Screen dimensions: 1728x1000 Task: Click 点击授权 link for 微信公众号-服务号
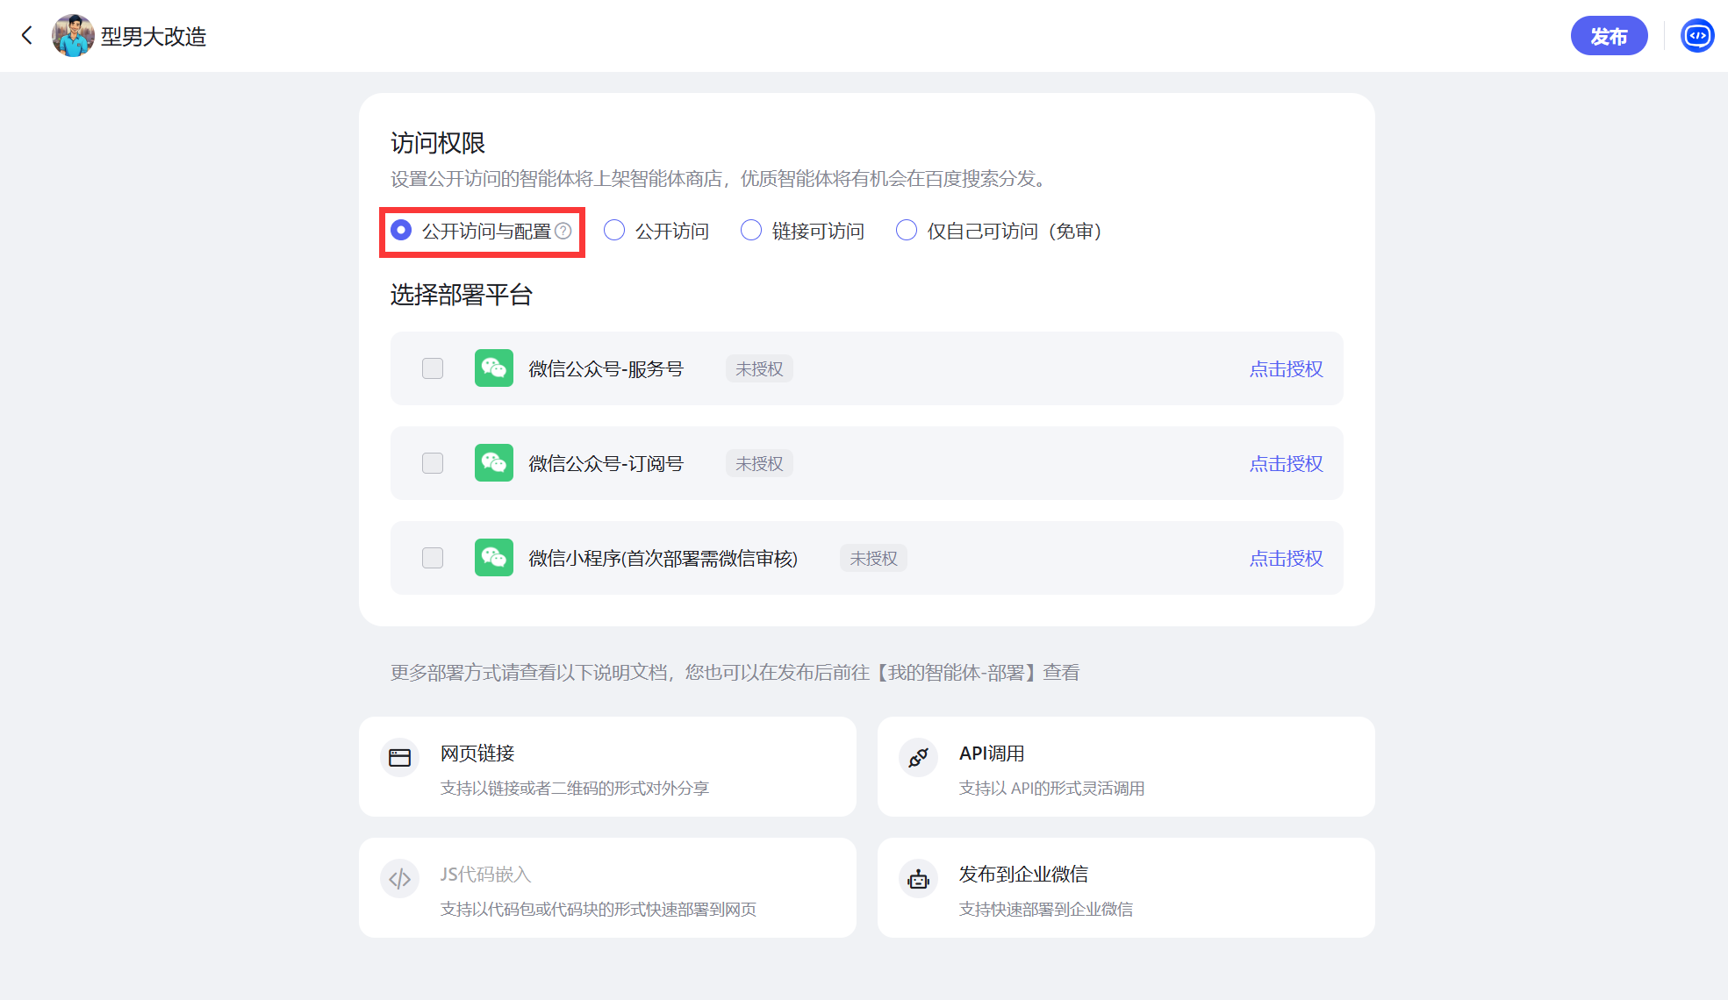[x=1286, y=369]
